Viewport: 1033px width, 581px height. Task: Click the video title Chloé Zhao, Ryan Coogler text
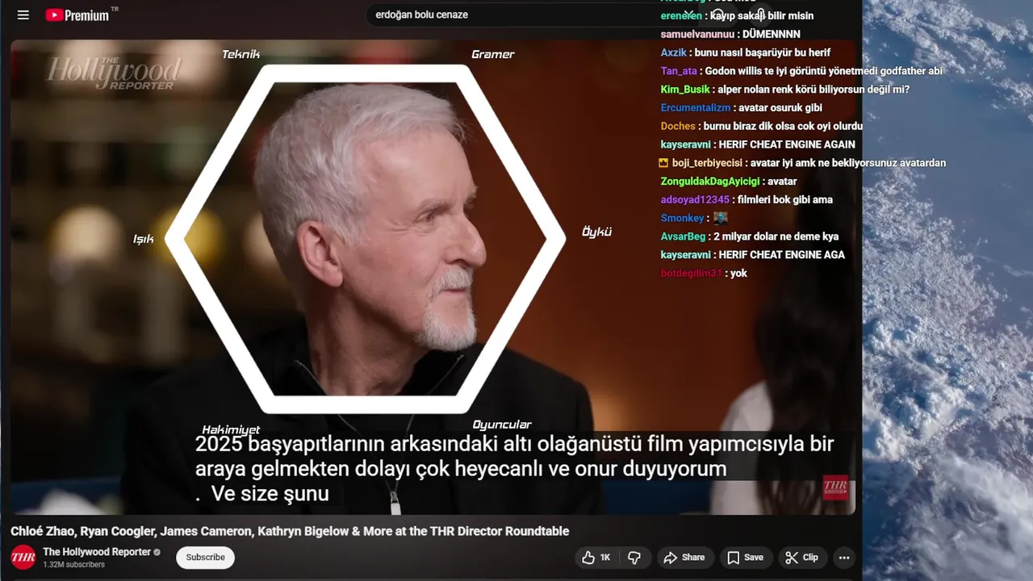click(x=290, y=531)
